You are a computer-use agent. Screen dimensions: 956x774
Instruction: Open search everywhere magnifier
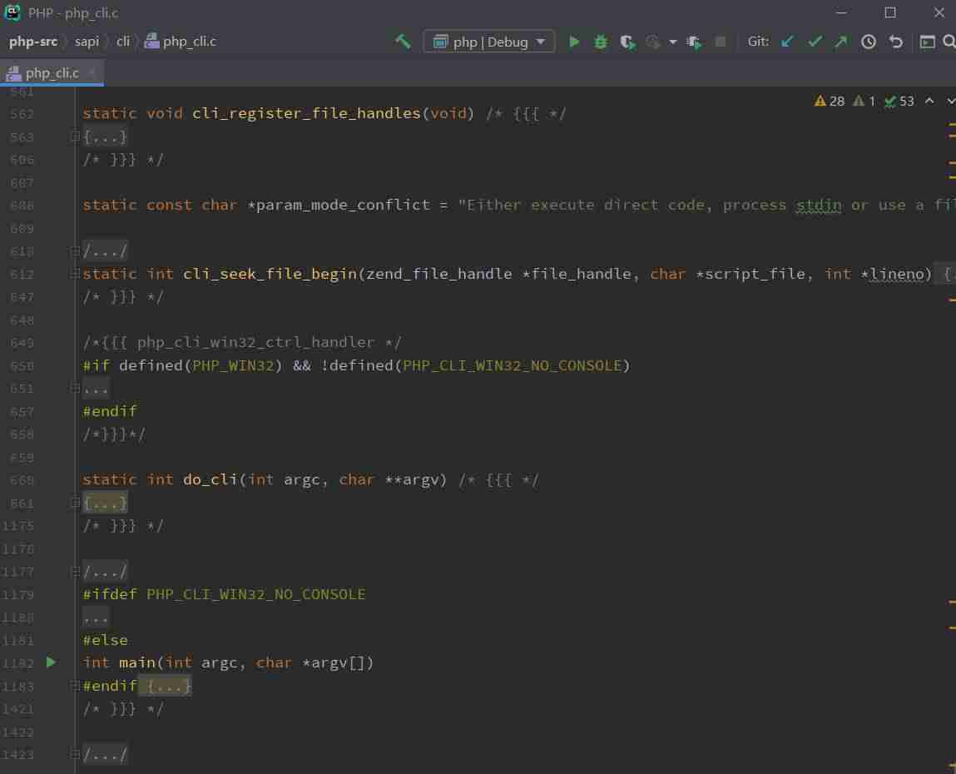949,42
